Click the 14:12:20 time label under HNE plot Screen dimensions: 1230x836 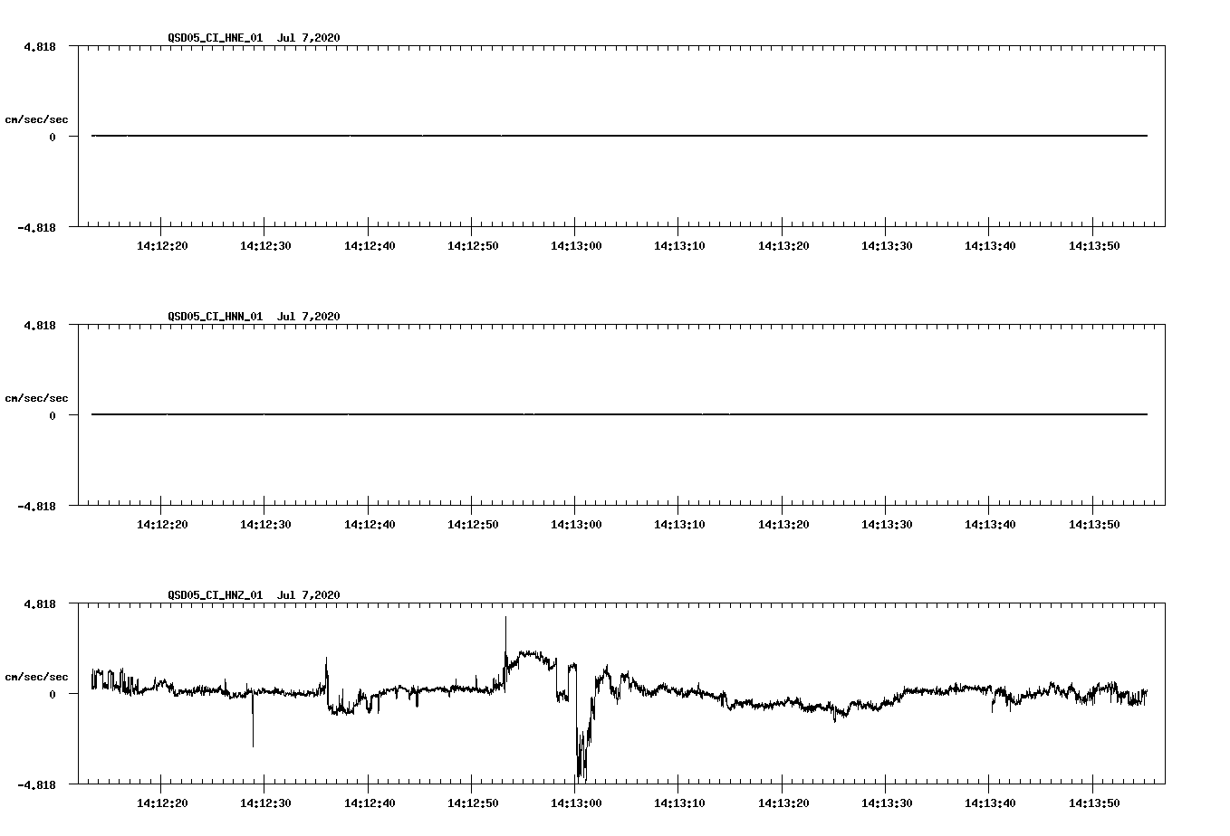click(162, 246)
